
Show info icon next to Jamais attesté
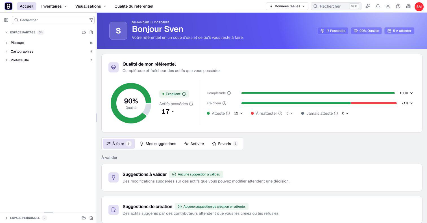[336, 113]
